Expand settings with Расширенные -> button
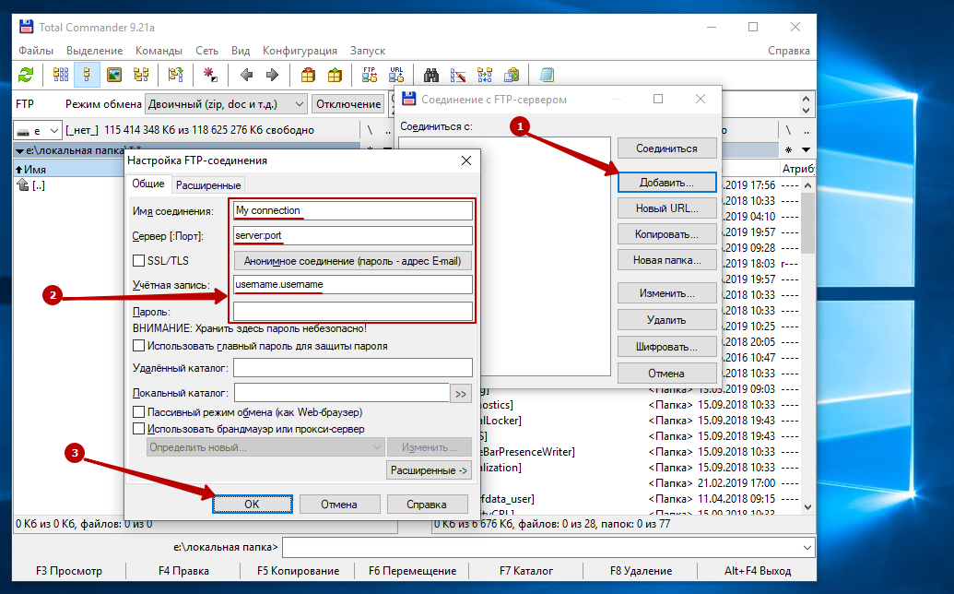 coord(429,470)
